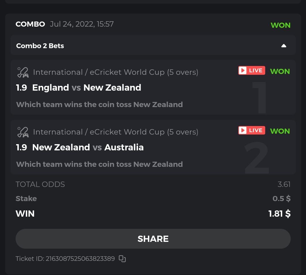The height and width of the screenshot is (275, 306).
Task: Tap the LIVE badge on England vs New Zealand
Action: pyautogui.click(x=252, y=71)
